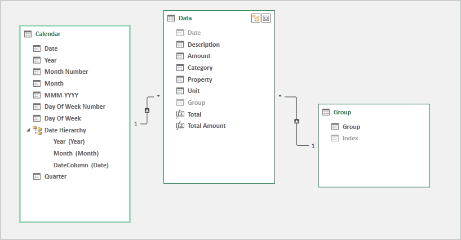Select hidden Index column in Group table
Image resolution: width=461 pixels, height=240 pixels.
coord(350,138)
